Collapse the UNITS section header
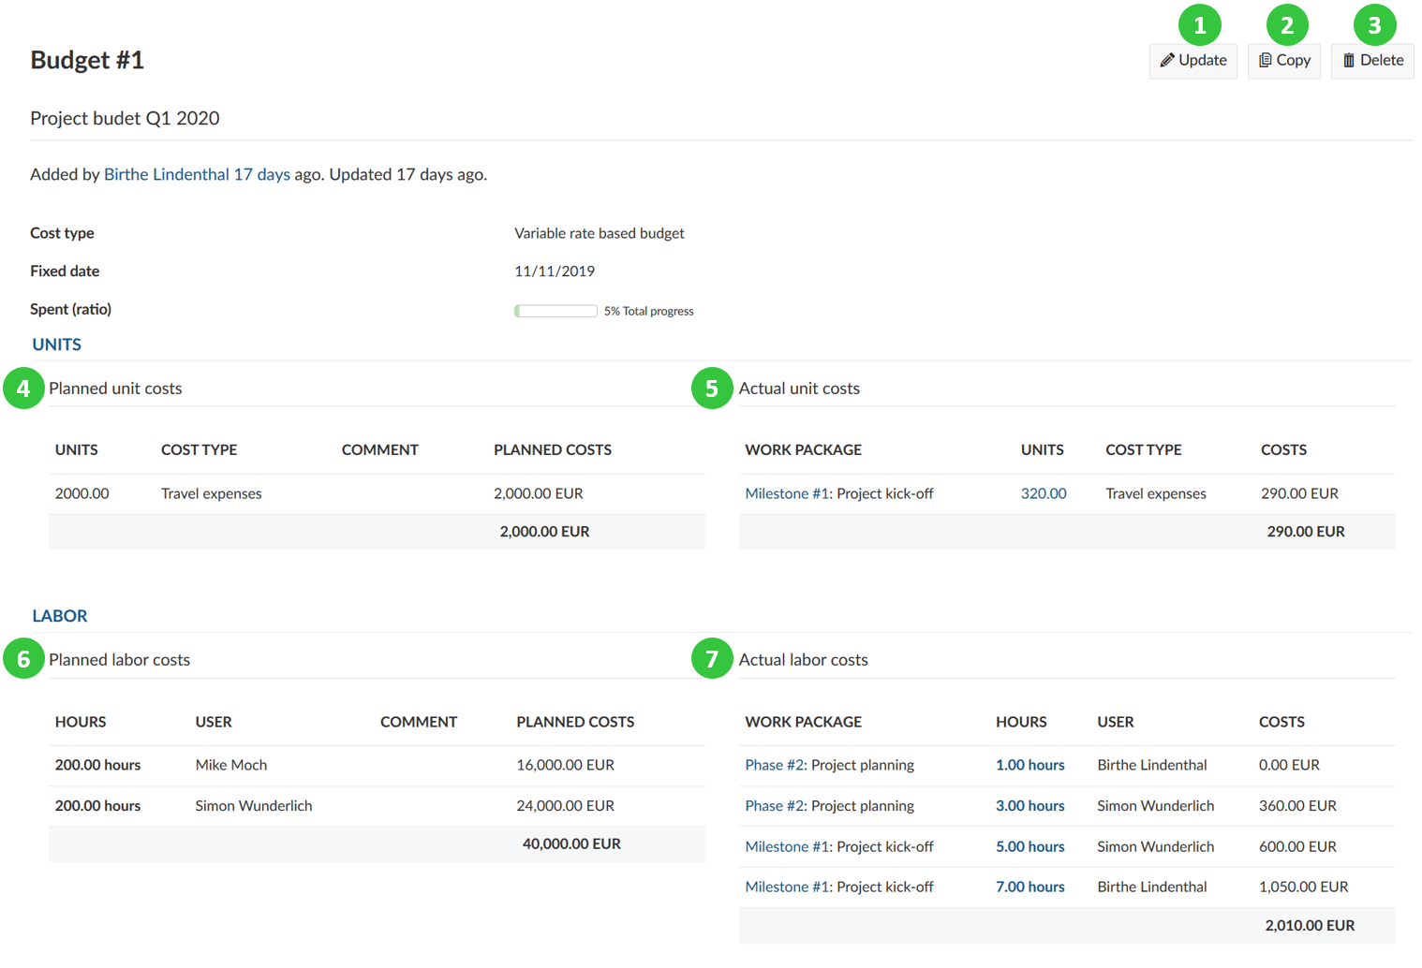 [57, 345]
